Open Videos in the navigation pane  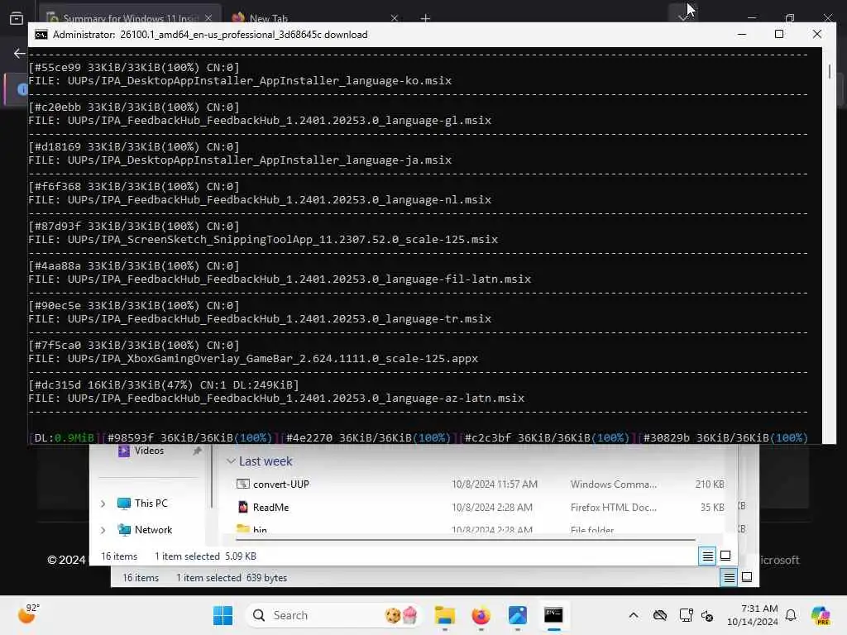pos(149,451)
